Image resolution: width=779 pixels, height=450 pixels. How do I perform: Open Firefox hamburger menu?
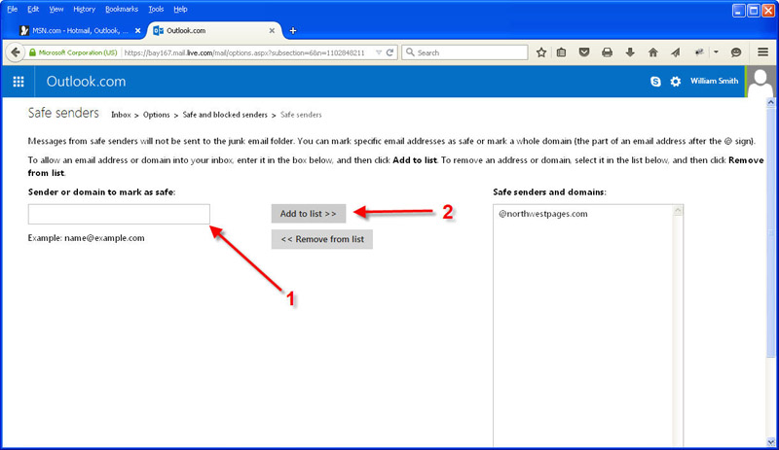[x=763, y=52]
